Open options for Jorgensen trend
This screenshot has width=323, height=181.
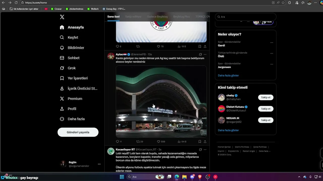pyautogui.click(x=272, y=64)
